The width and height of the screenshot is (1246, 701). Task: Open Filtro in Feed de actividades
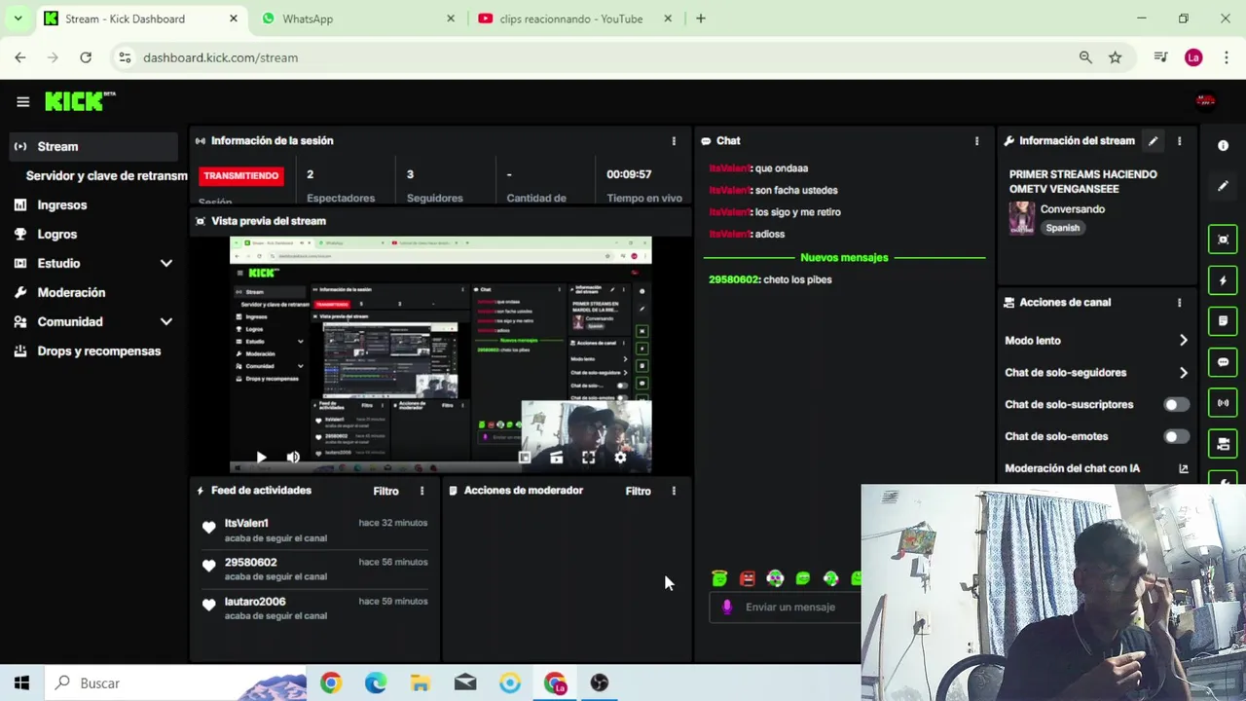tap(385, 491)
